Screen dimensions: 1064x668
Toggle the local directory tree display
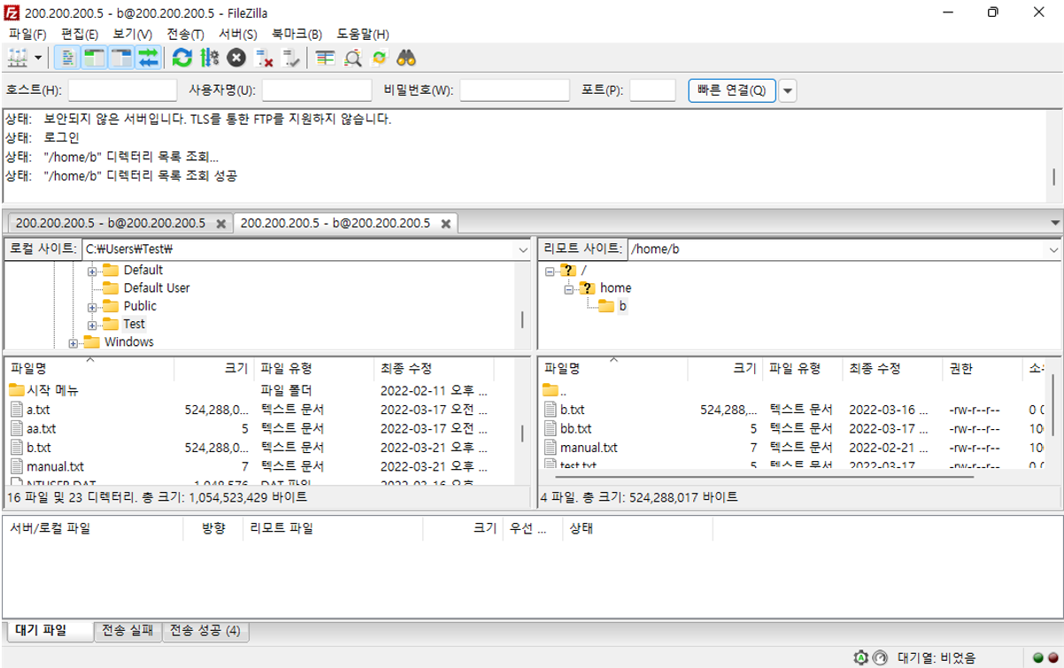pos(94,58)
